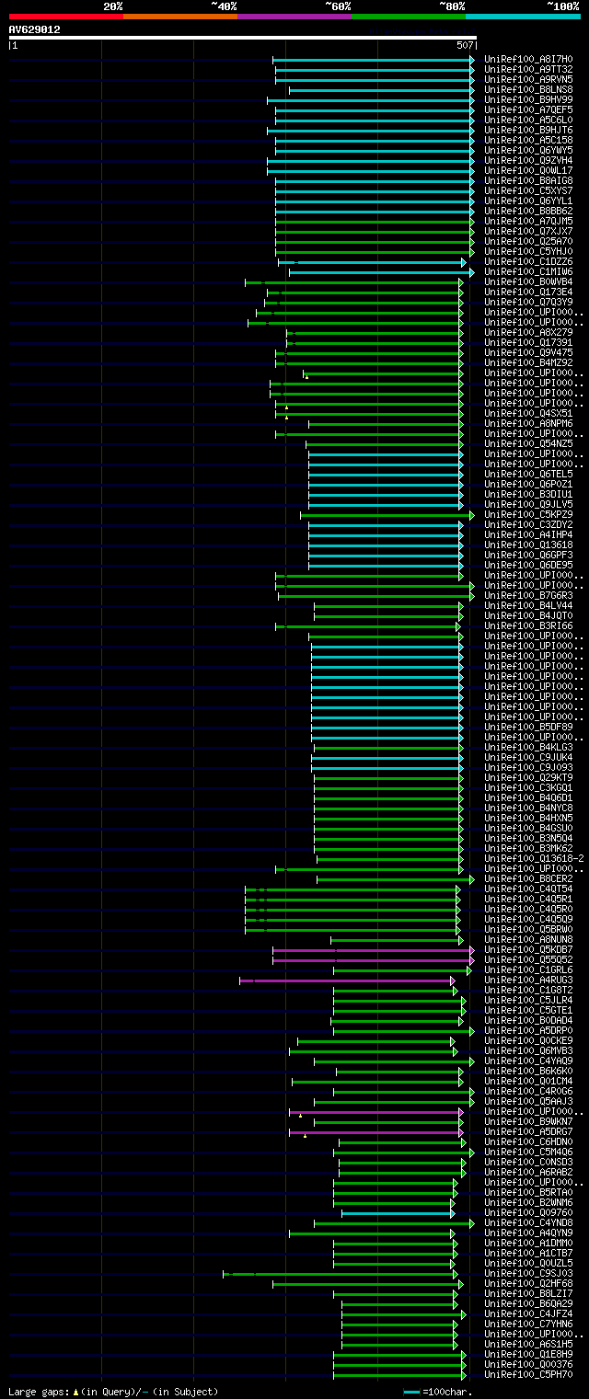Open hit label UniRef100_A8I7H0
Viewport: 589px width, 1399px height.
click(528, 60)
